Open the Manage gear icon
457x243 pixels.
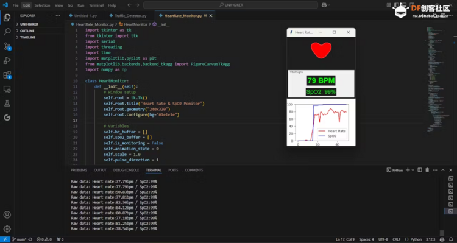7,229
